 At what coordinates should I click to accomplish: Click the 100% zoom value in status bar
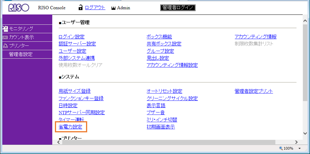click(289, 148)
